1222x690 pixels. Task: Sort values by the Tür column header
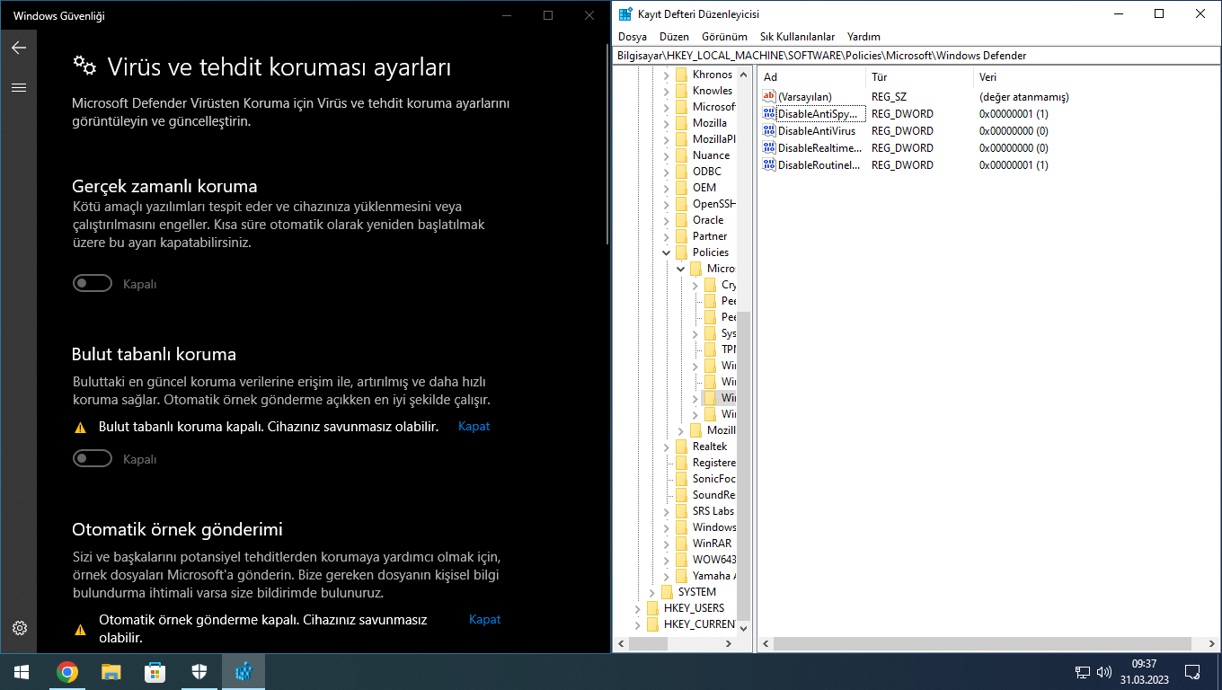coord(919,77)
